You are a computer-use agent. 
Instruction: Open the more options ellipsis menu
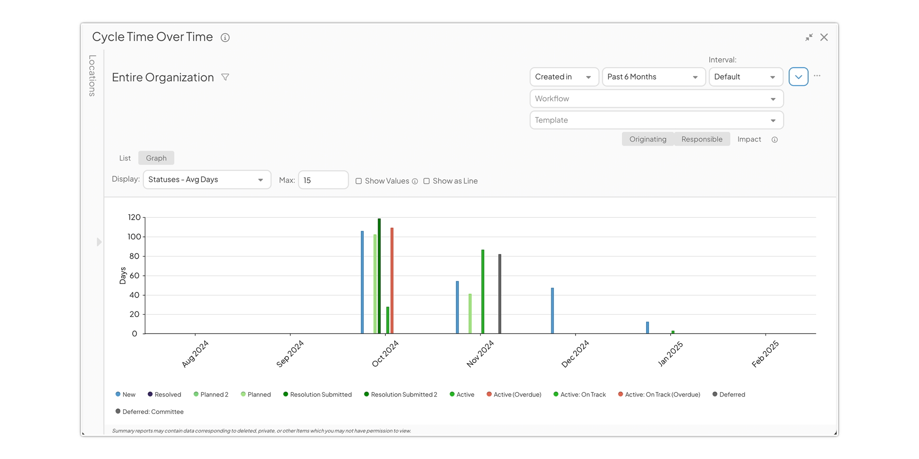click(x=817, y=76)
